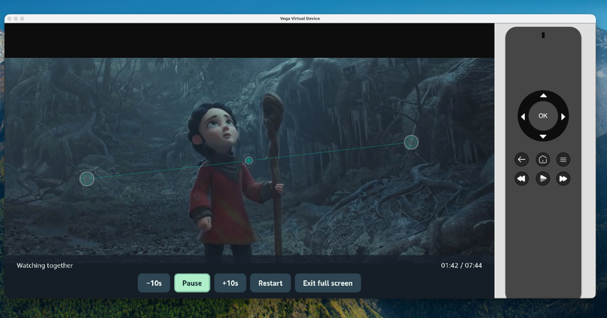607x318 pixels.
Task: Click the remote's left arrow
Action: click(x=523, y=116)
